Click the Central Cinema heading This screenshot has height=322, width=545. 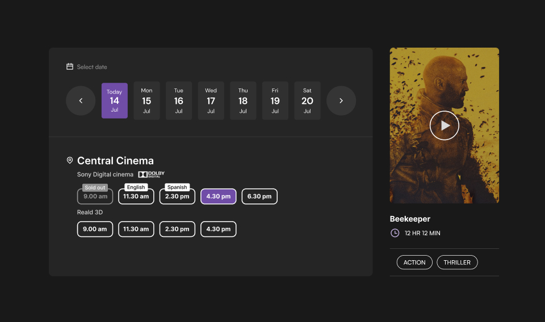(115, 160)
